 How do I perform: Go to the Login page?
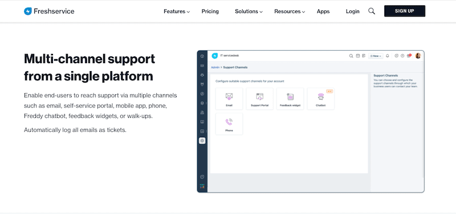[x=352, y=11]
